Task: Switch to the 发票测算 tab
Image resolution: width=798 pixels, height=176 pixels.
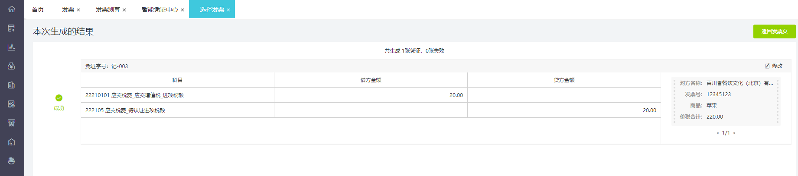Action: coord(108,9)
